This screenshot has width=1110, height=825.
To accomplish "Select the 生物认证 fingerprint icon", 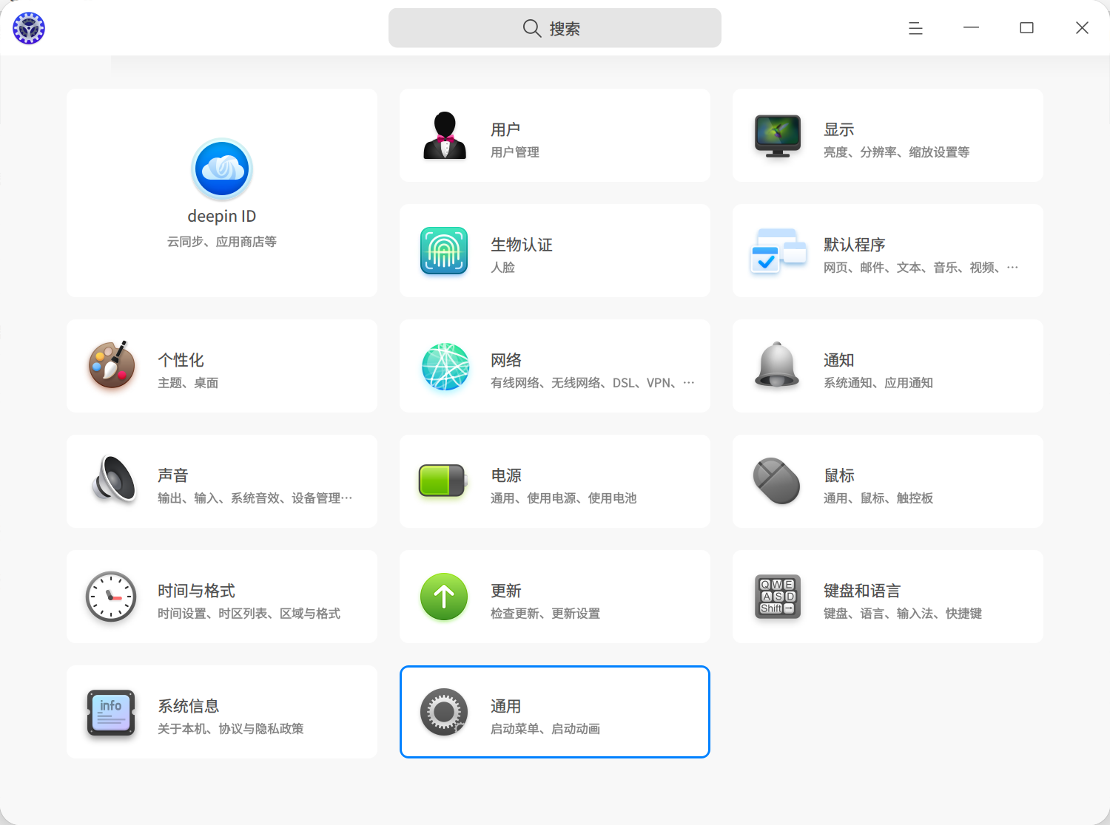I will pyautogui.click(x=444, y=251).
